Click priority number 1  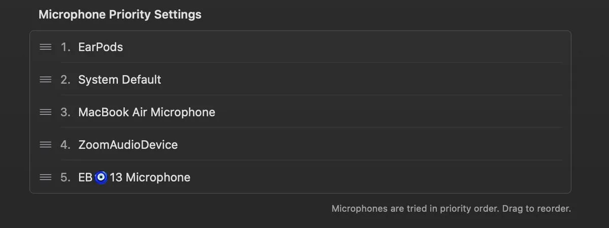click(x=65, y=47)
